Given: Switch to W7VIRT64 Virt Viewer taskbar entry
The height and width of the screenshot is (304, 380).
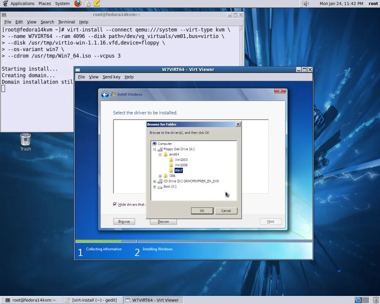Looking at the screenshot, I should [x=153, y=300].
